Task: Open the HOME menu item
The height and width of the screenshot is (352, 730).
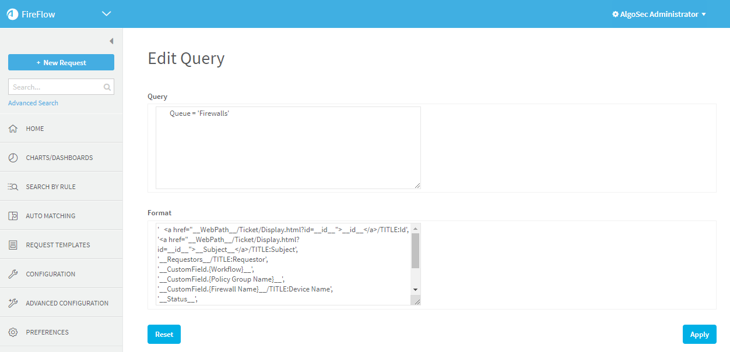Action: click(35, 129)
